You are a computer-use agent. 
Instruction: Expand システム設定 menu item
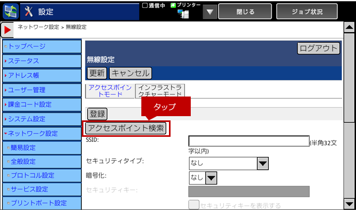coord(42,119)
